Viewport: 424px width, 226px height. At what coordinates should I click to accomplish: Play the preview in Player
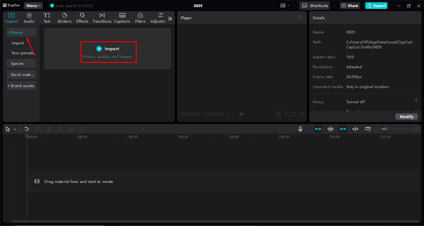tap(242, 114)
